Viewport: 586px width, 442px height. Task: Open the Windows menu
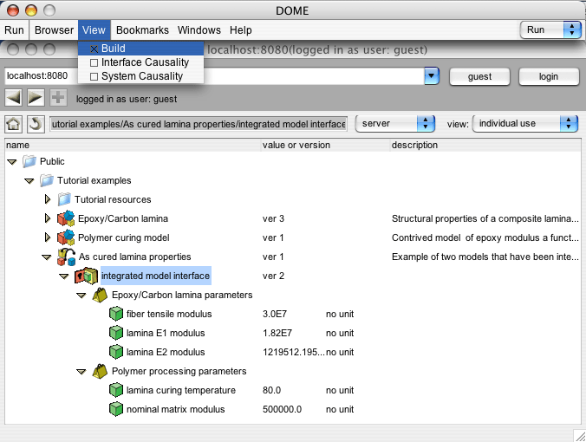tap(199, 29)
